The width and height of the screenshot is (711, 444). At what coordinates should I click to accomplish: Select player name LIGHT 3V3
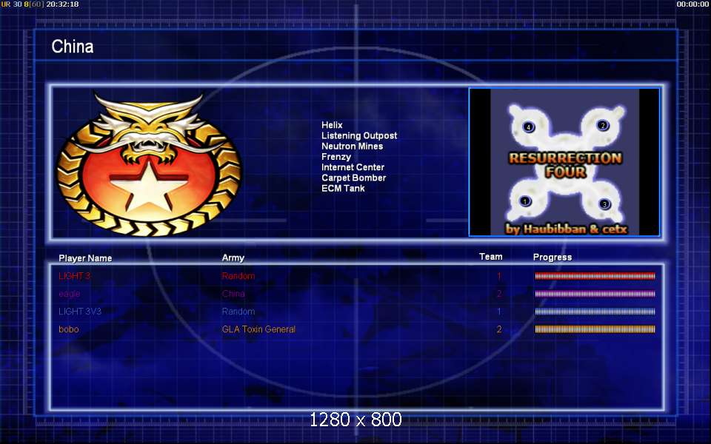coord(80,312)
